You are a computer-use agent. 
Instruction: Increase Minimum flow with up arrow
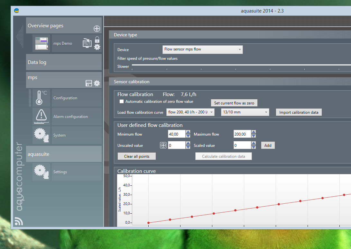pos(188,132)
